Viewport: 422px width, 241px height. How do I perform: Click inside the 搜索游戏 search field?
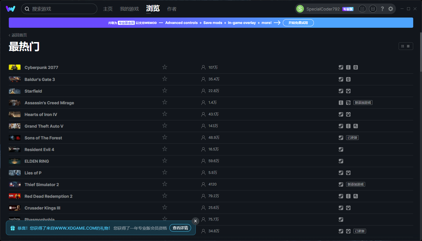point(59,9)
